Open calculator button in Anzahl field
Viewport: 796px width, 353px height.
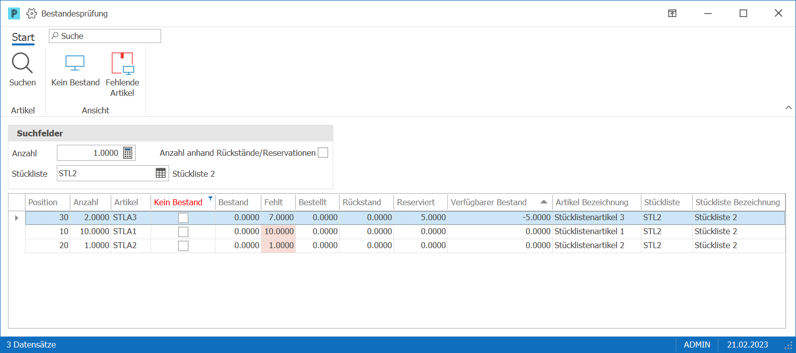pos(128,153)
